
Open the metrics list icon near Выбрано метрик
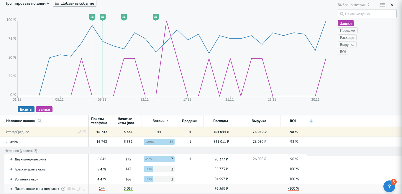click(383, 5)
